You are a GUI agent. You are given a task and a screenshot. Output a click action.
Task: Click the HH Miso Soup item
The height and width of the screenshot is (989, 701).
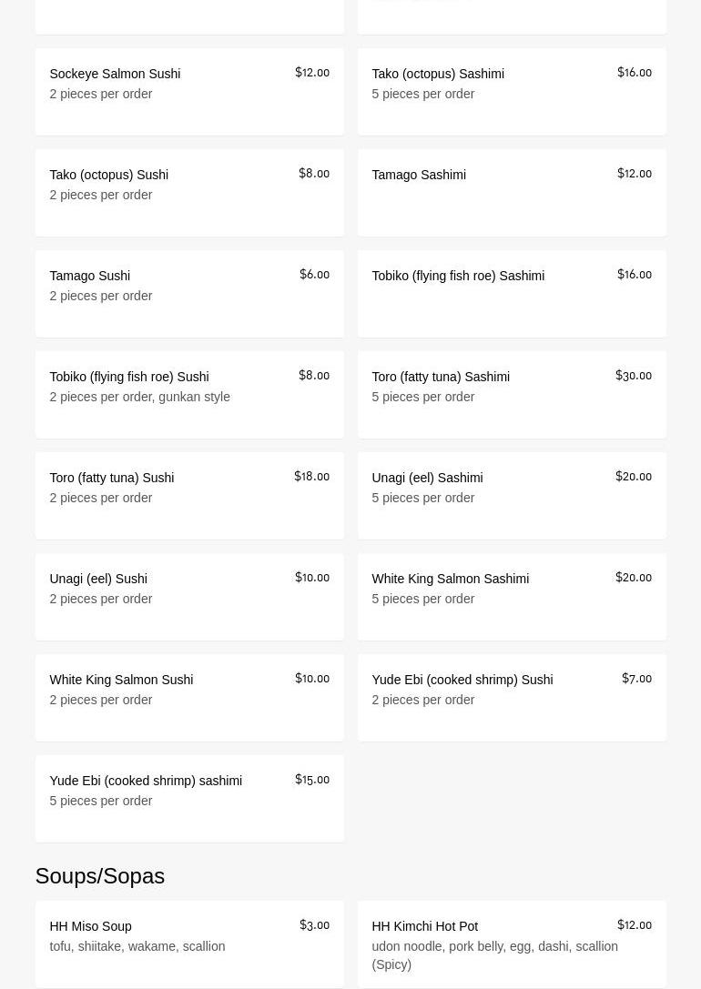(189, 944)
